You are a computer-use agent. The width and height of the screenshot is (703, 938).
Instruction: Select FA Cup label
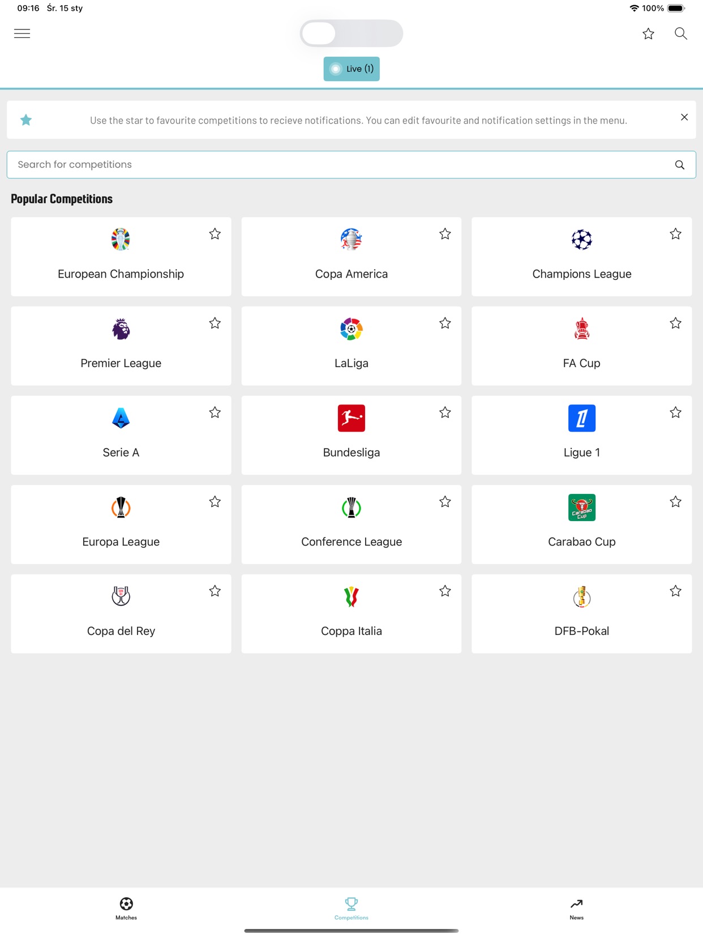coord(582,363)
